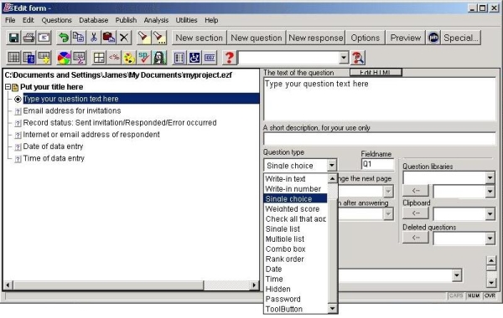This screenshot has width=503, height=318.
Task: Click the X Delete icon in toolbar
Action: coord(124,38)
